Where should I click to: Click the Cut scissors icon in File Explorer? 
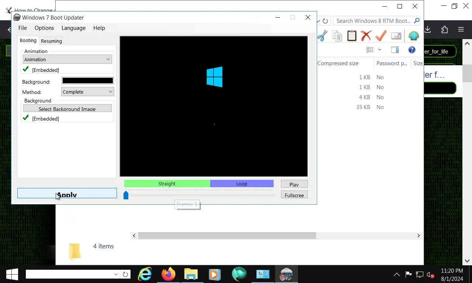point(322,36)
